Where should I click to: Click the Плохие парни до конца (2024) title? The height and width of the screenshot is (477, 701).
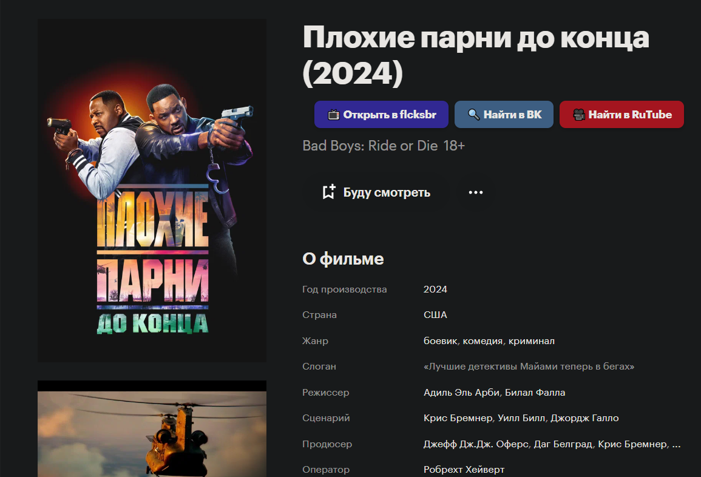pos(476,55)
